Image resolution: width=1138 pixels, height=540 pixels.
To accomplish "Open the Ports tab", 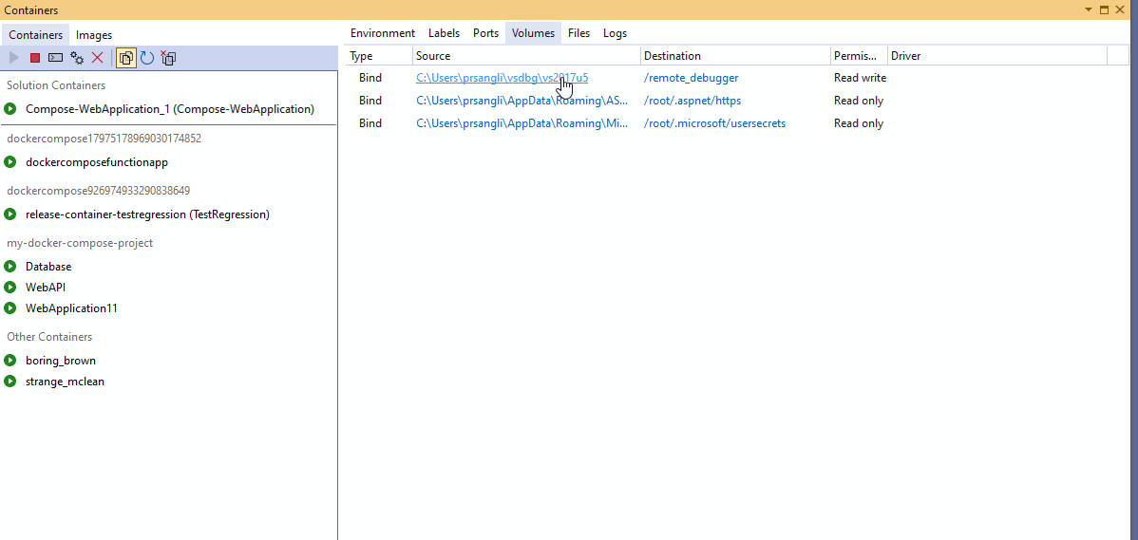I will pos(485,32).
